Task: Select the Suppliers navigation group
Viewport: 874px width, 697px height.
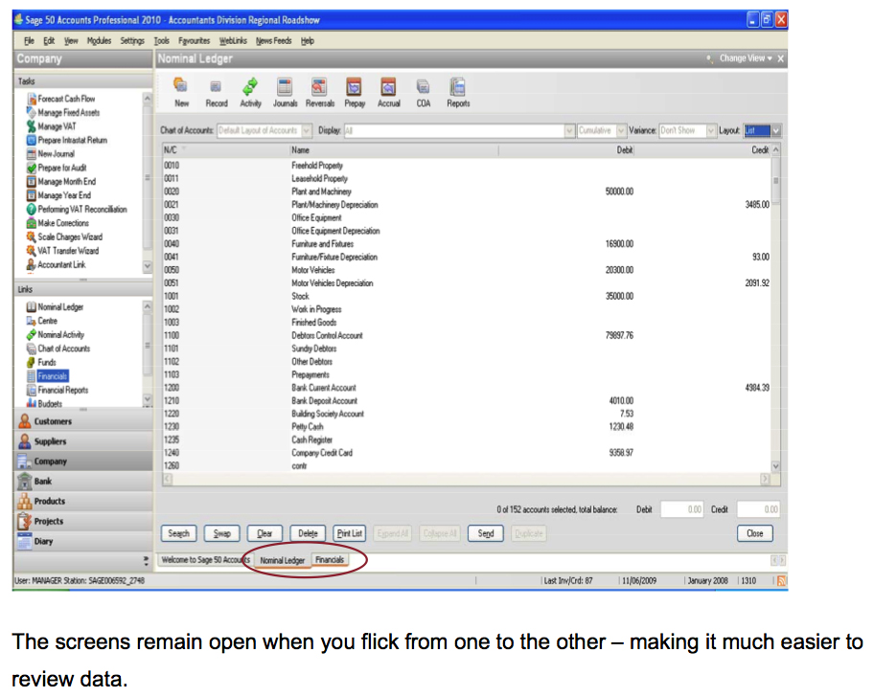Action: point(50,441)
